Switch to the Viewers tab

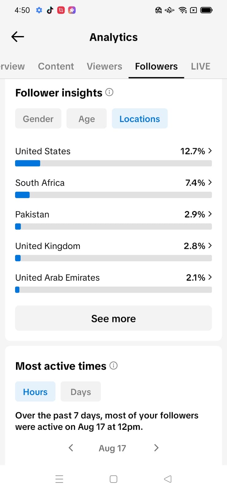click(104, 66)
